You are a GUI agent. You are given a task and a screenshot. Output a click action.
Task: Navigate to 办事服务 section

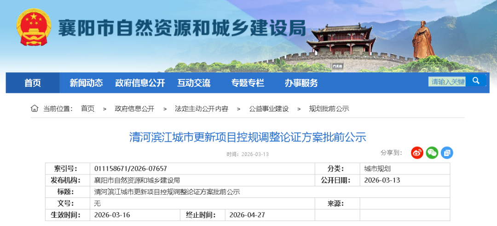click(301, 83)
